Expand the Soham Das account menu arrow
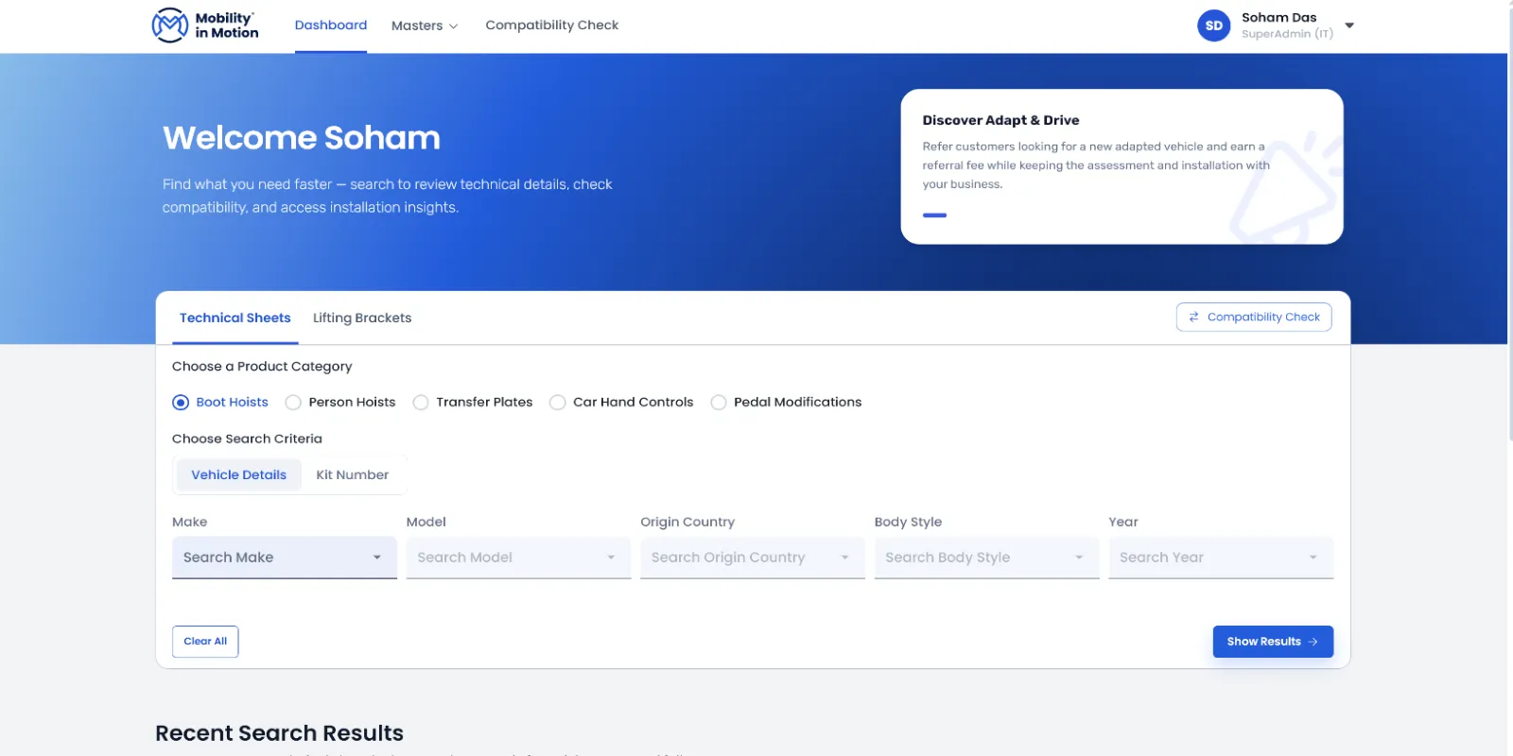1513x756 pixels. coord(1349,26)
